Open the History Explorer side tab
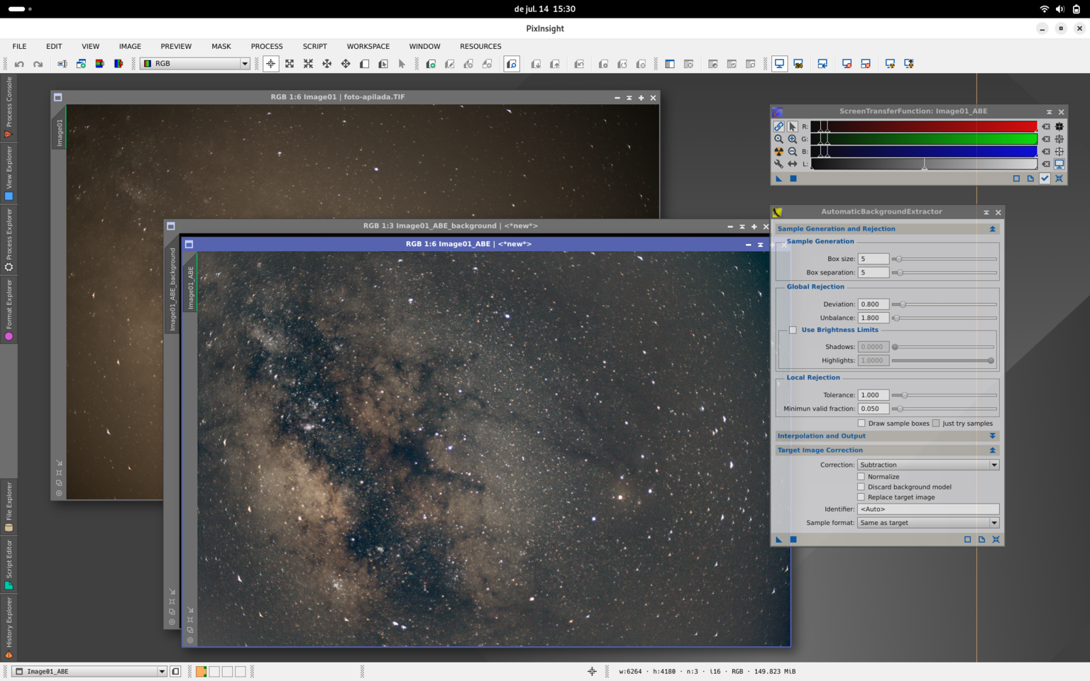Viewport: 1090px width, 681px height. 9,627
